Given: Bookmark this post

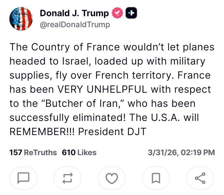Looking at the screenshot, I should click(156, 178).
